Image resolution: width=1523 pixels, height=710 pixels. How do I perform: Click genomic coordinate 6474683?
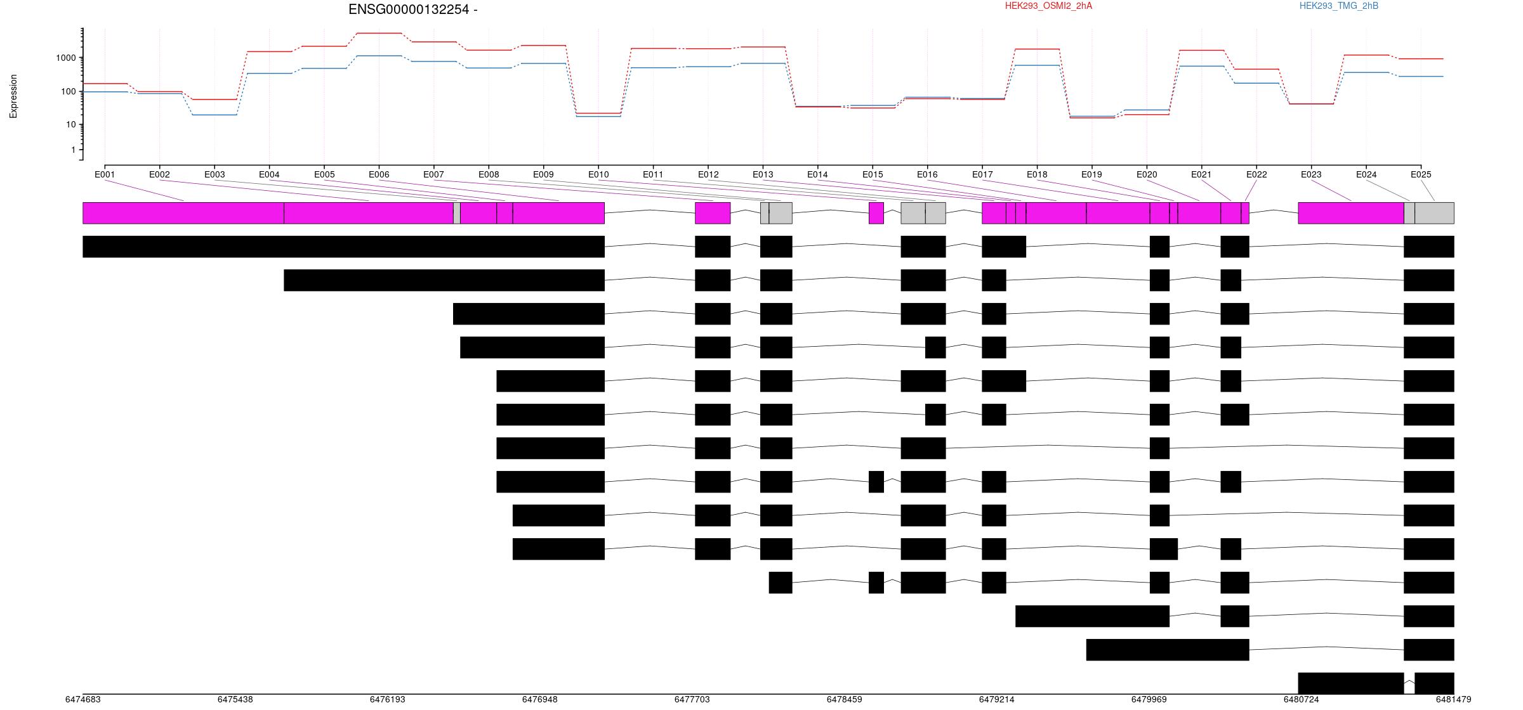tap(83, 699)
